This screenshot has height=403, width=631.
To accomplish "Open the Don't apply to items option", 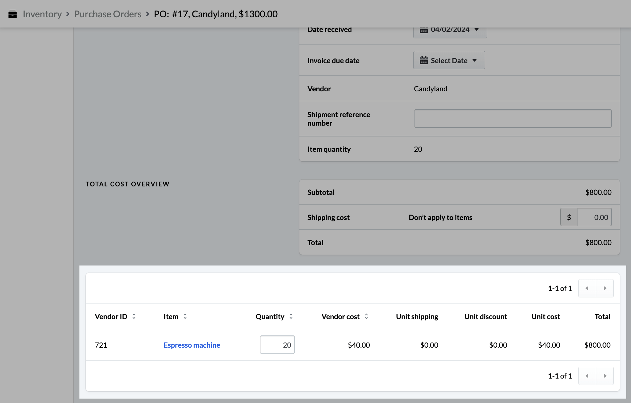I will coord(440,217).
